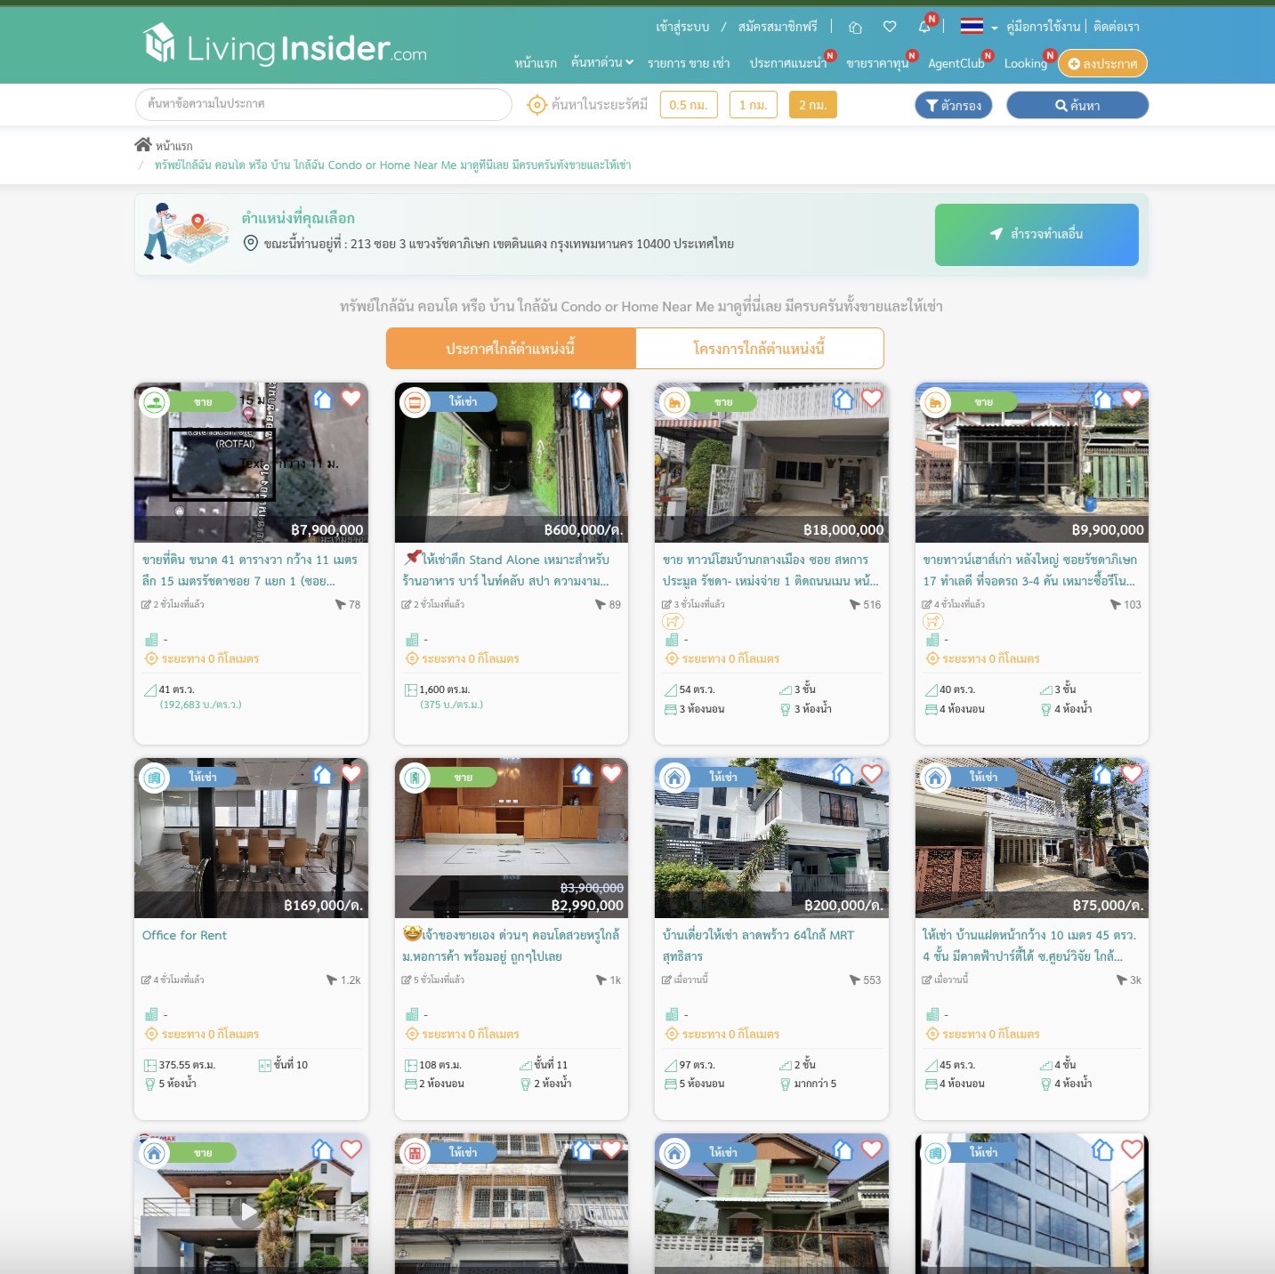Favorite the ฿2,990,000 condo listing heart
Image resolution: width=1275 pixels, height=1274 pixels.
pos(611,774)
